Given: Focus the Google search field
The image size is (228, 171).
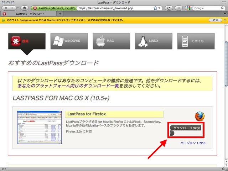Looking at the screenshot, I should click(x=207, y=8).
